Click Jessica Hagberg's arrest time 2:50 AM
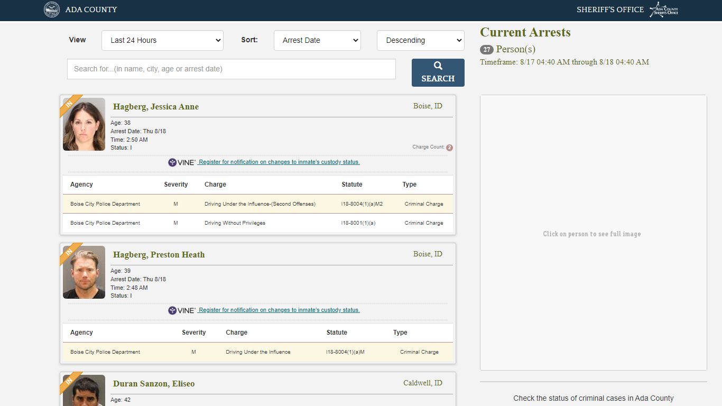Screen dimensions: 722x406 coord(129,140)
